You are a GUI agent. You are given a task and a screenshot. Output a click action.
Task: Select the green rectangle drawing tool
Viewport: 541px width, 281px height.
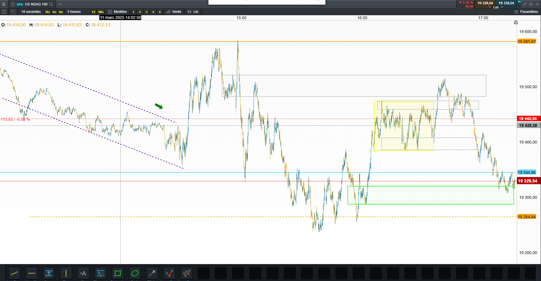tap(118, 273)
